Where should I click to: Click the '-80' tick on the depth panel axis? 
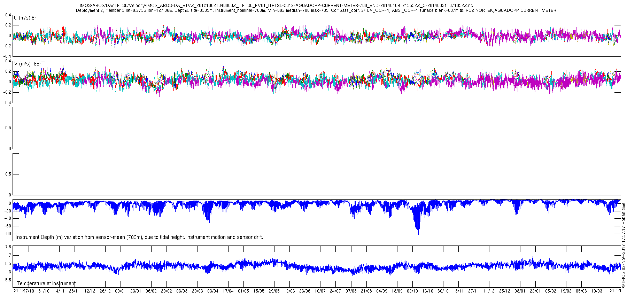pos(8,234)
